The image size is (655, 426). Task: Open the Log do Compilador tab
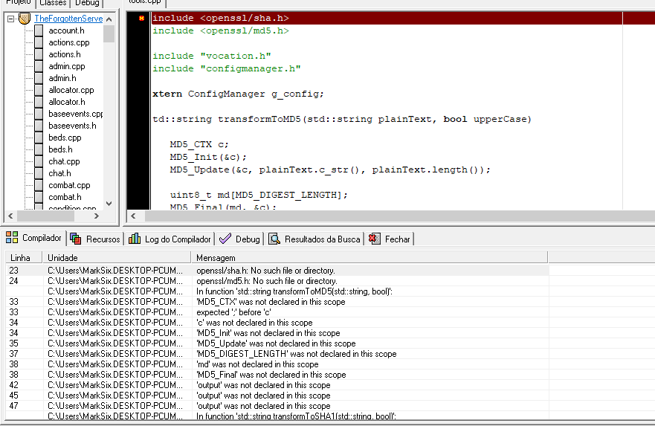pos(170,239)
